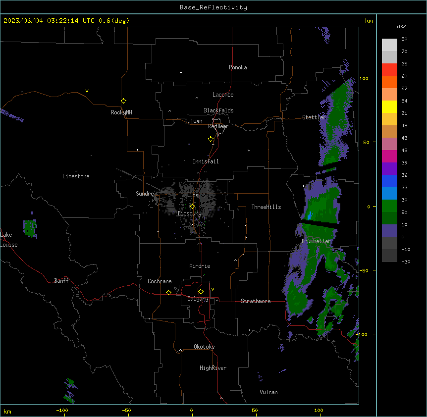
Task: Click the Banff label
Action: (61, 281)
